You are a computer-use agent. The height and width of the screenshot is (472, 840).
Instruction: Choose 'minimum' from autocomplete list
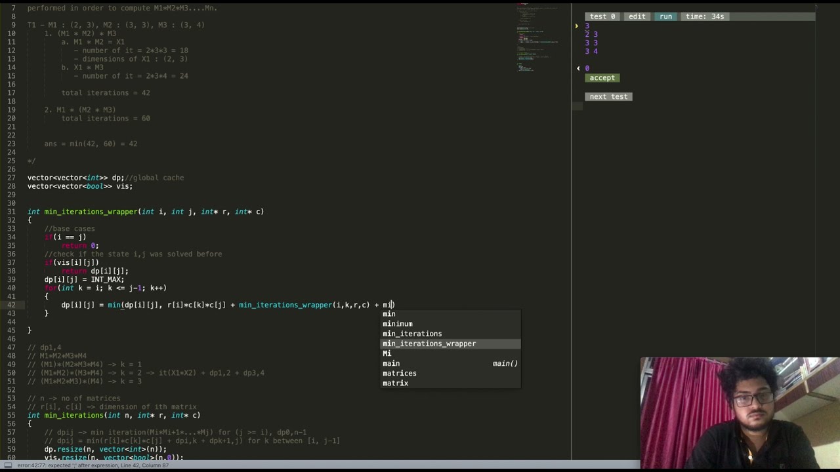click(451, 324)
